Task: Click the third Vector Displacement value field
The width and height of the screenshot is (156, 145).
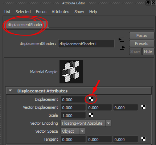Action: pyautogui.click(x=126, y=107)
